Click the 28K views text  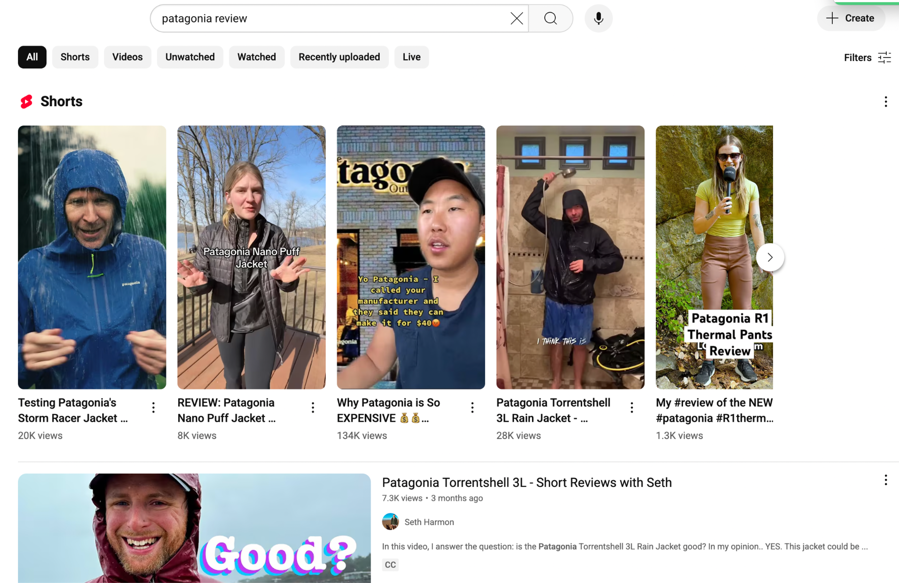point(519,436)
